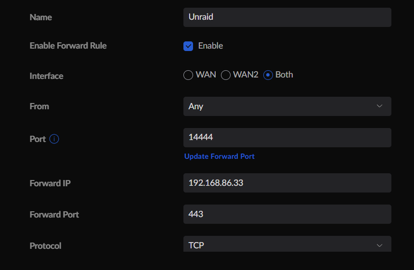414x270 pixels.
Task: Expand the From dropdown chevron arrow
Action: (x=379, y=106)
